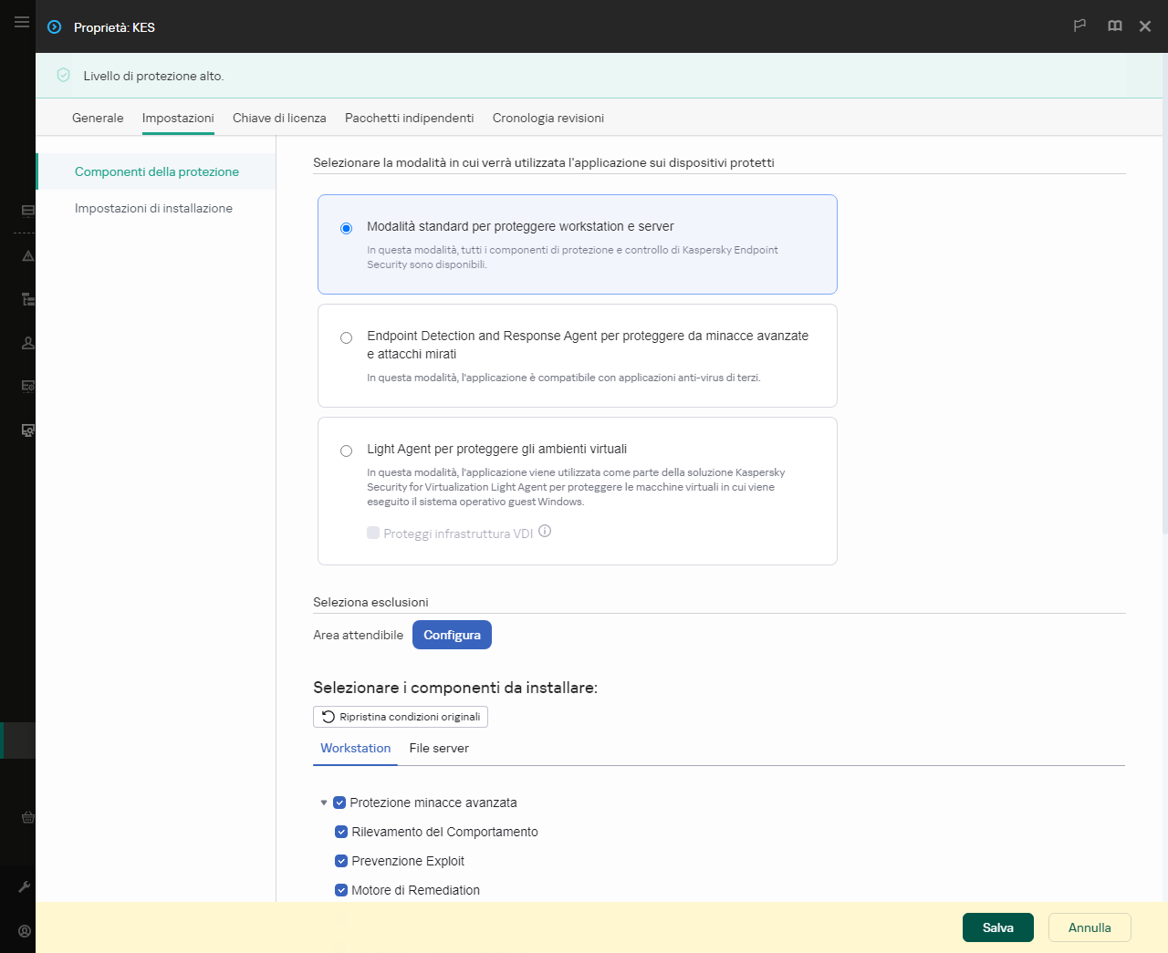
Task: Open the File server components tab
Action: [439, 748]
